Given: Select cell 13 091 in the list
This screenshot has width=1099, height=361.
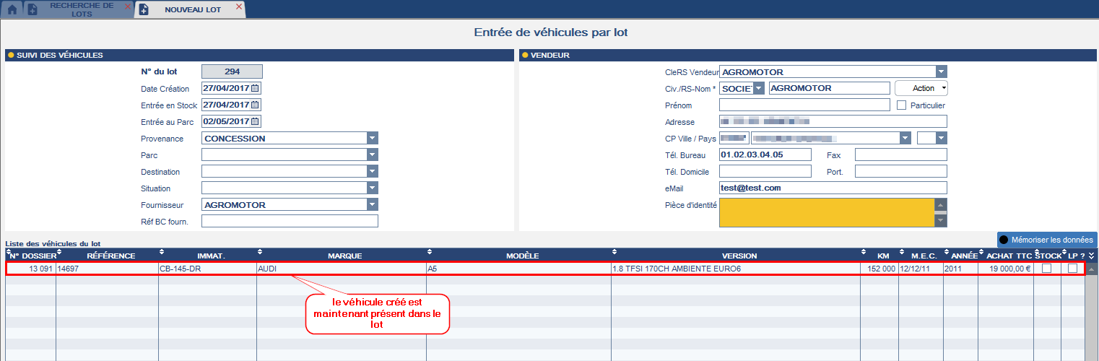Looking at the screenshot, I should point(30,269).
